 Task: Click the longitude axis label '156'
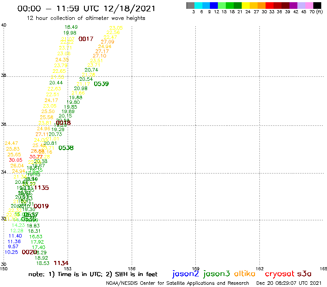pos(132,268)
